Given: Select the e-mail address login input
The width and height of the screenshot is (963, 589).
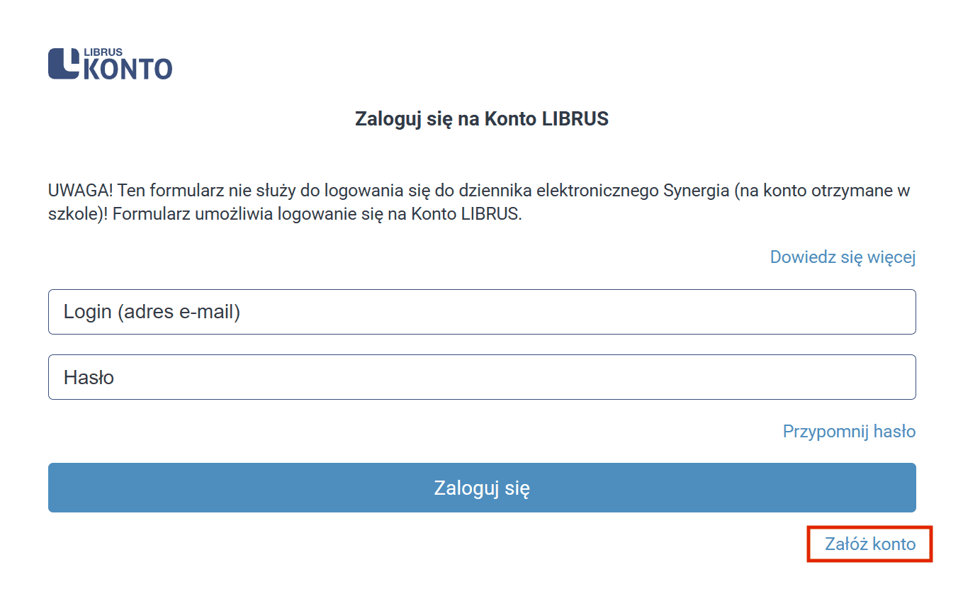Looking at the screenshot, I should (482, 312).
